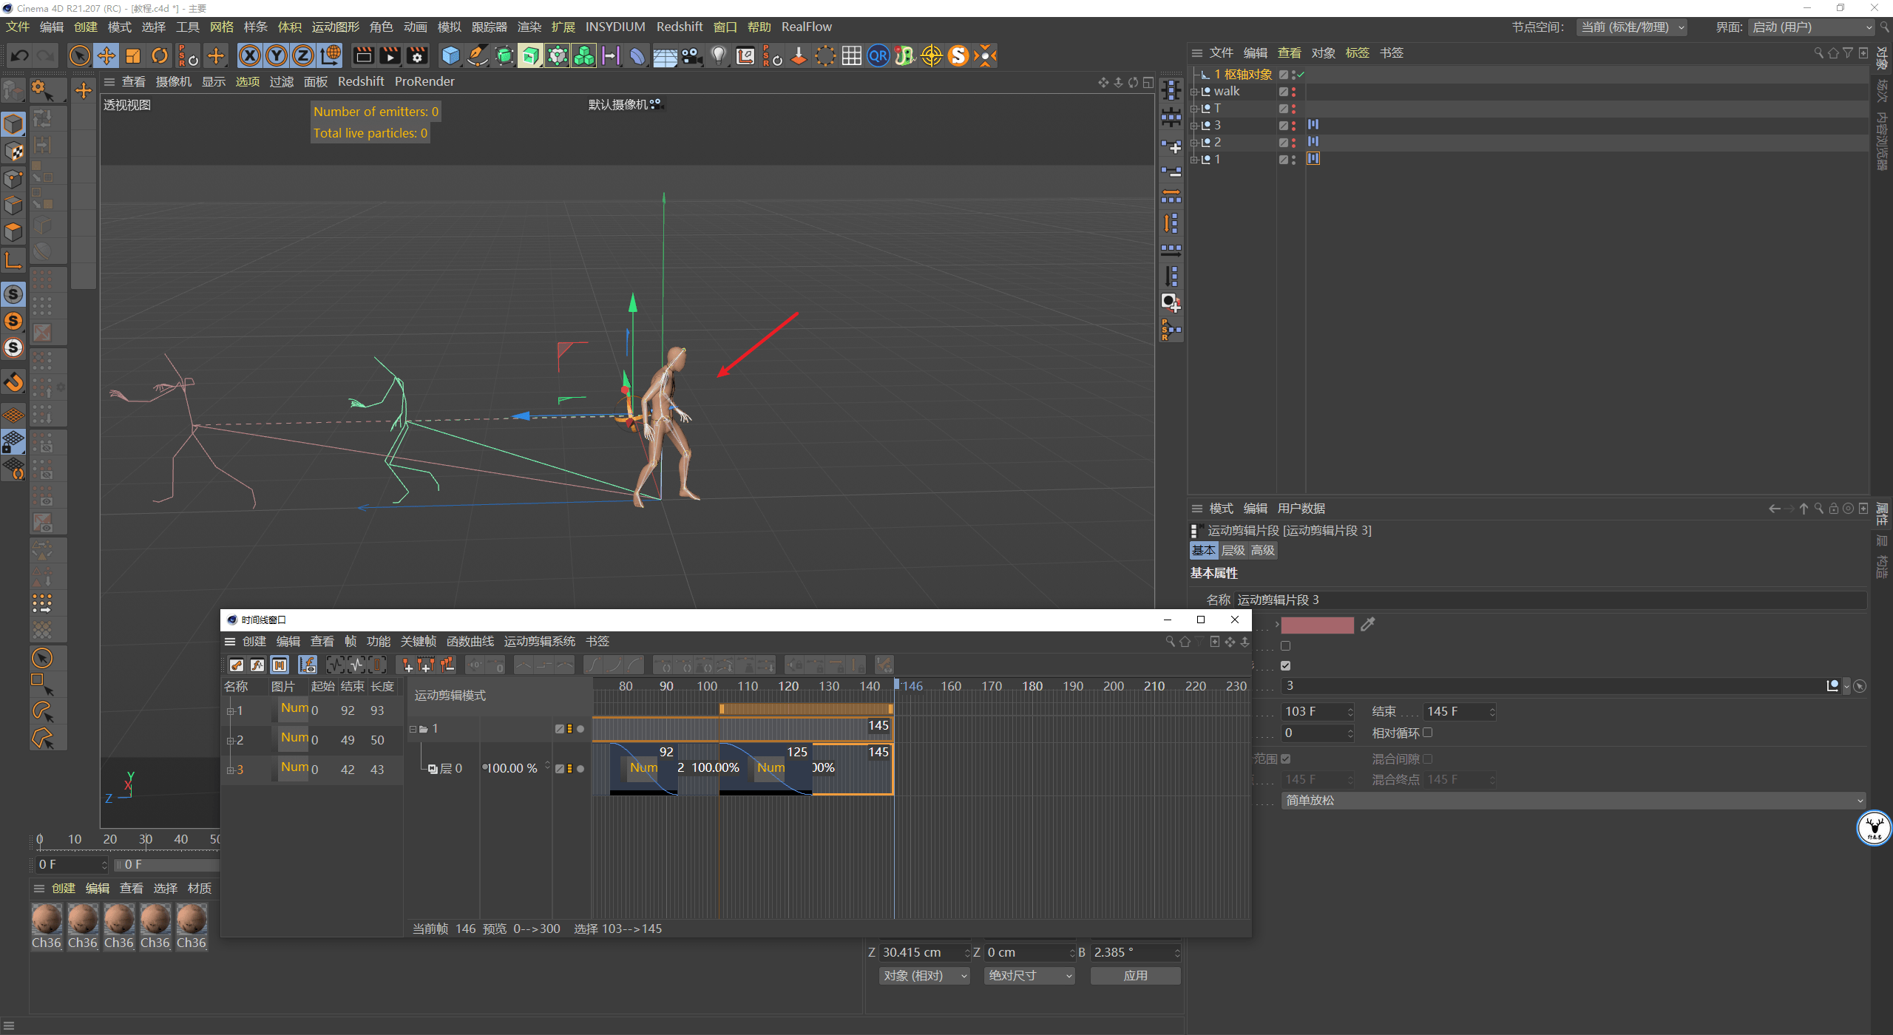Click the Undo arrow icon

(20, 55)
